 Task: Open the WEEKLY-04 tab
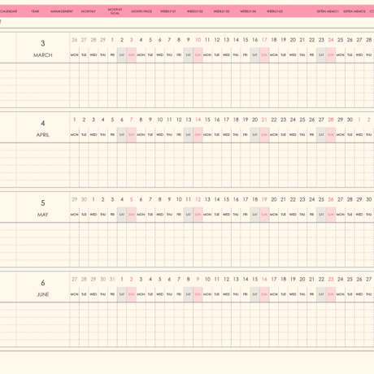(248, 11)
